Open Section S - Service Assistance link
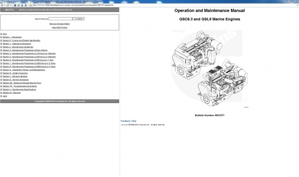 (x=16, y=80)
